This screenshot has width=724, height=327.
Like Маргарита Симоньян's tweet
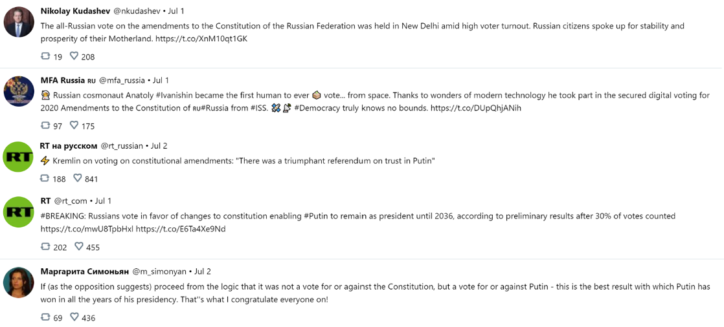coord(74,317)
